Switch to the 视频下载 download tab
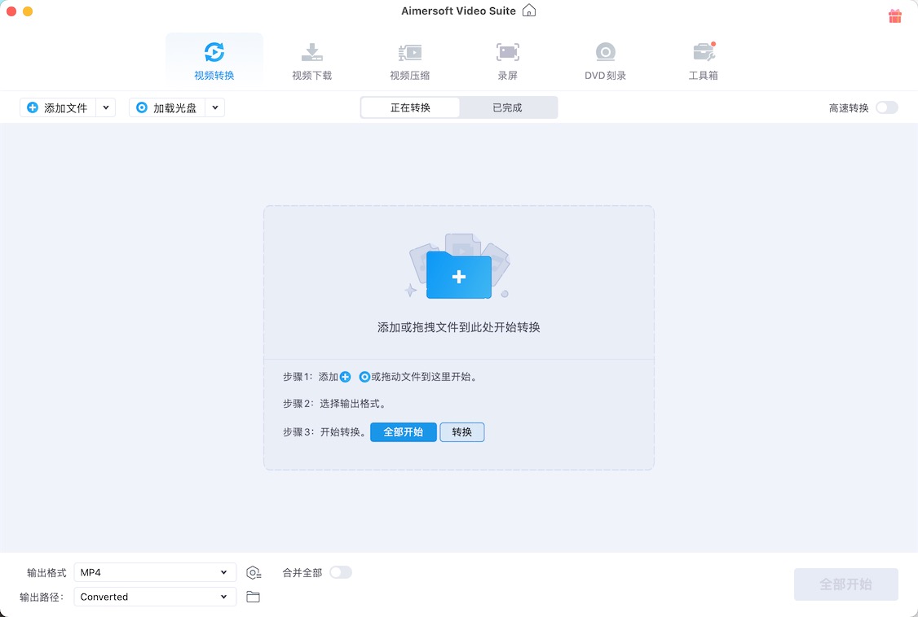Image resolution: width=918 pixels, height=617 pixels. 311,60
